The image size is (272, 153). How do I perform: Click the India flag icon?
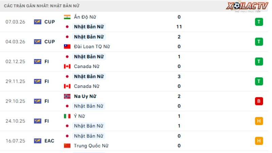click(x=67, y=17)
